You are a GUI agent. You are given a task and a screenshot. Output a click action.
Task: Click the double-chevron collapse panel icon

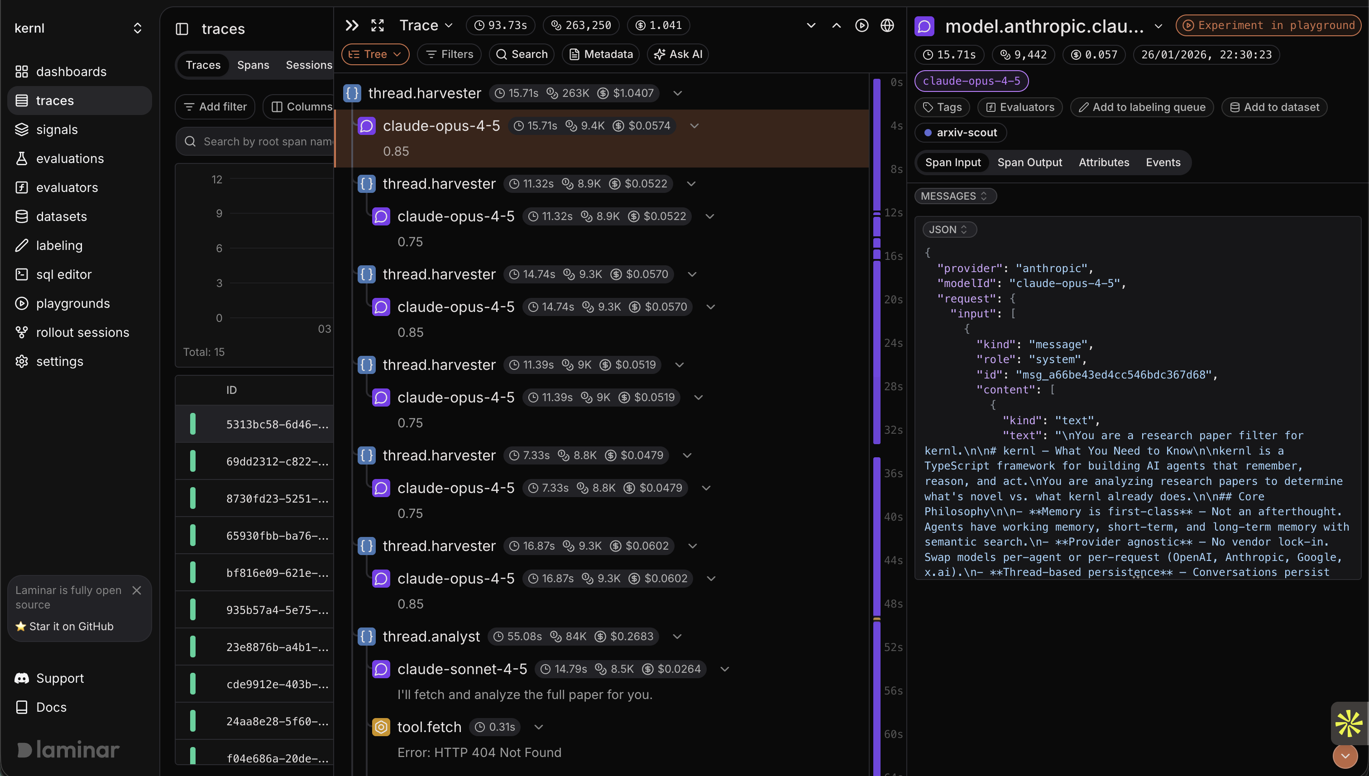tap(352, 25)
